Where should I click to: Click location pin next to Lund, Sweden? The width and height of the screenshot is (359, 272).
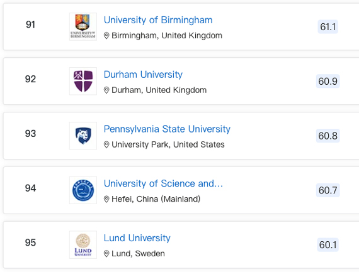[106, 254]
